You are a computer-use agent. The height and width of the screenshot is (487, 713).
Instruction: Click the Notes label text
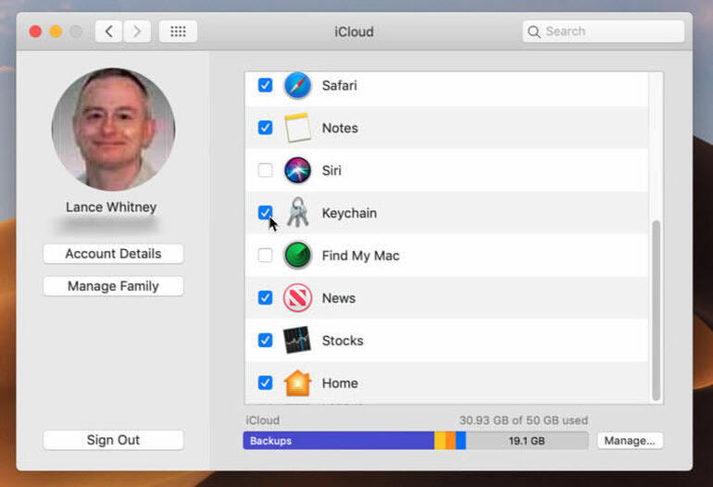[x=340, y=128]
